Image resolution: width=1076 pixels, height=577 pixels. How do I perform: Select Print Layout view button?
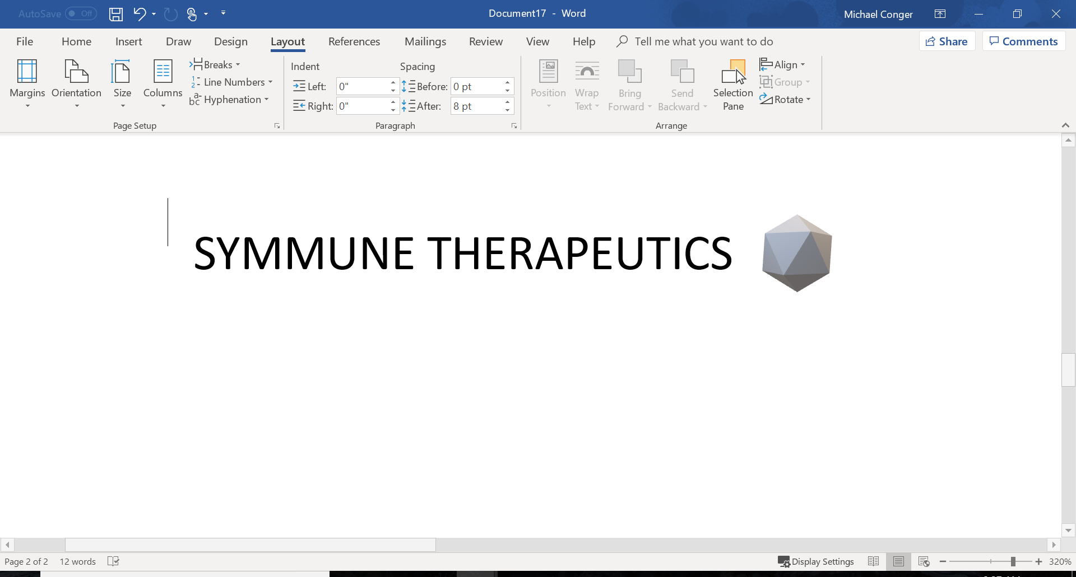pyautogui.click(x=898, y=561)
